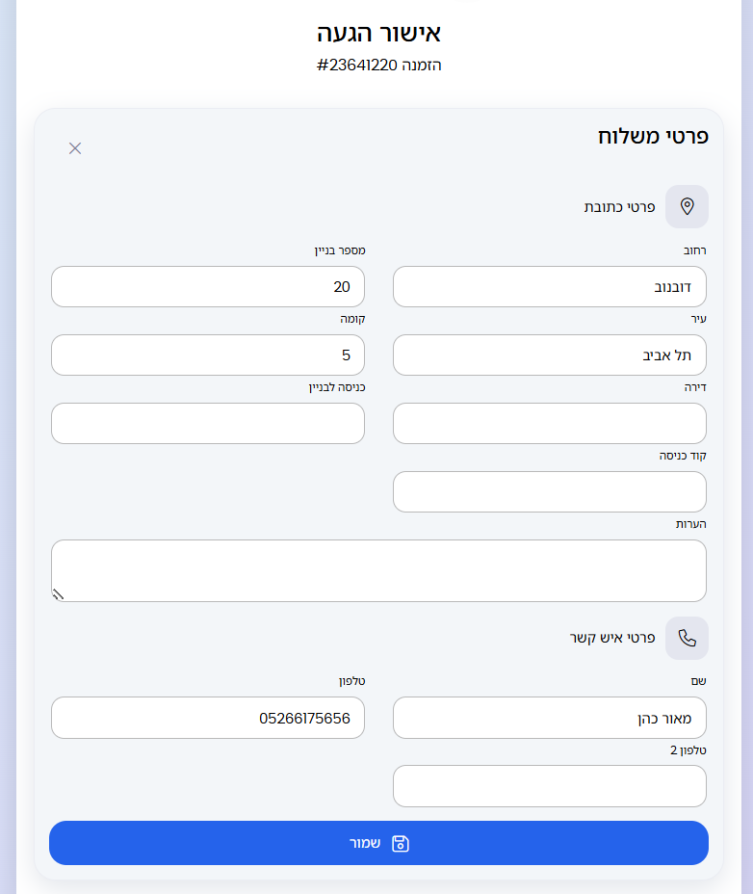Viewport: 753px width, 894px height.
Task: Close the פרטי משלוח dialog
Action: [x=75, y=147]
